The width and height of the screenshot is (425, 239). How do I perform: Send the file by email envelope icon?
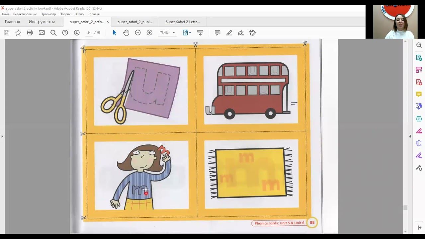(42, 33)
